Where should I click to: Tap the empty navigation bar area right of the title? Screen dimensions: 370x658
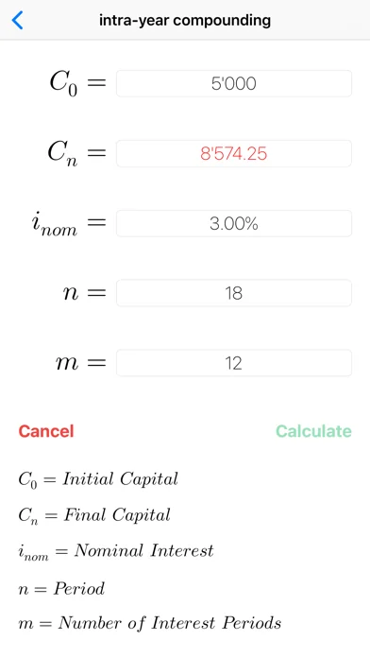point(321,20)
